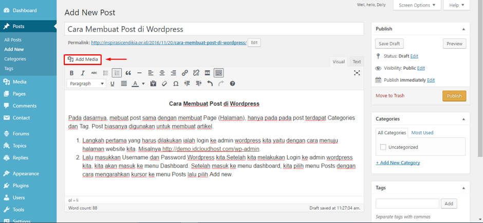Enter distraction-free writing mode
Image resolution: width=483 pixels, height=223 pixels.
[x=357, y=73]
